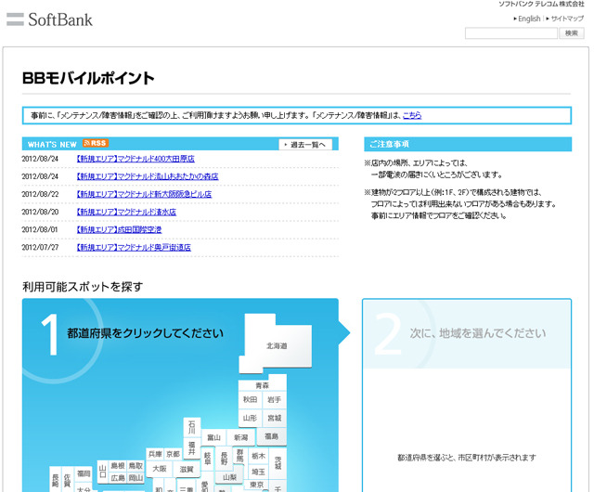The width and height of the screenshot is (594, 492).
Task: Select 鳥取 prefecture on the map
Action: 136,465
